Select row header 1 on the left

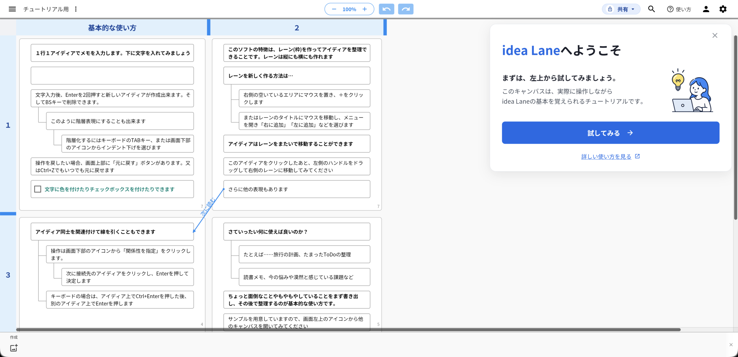coord(8,125)
